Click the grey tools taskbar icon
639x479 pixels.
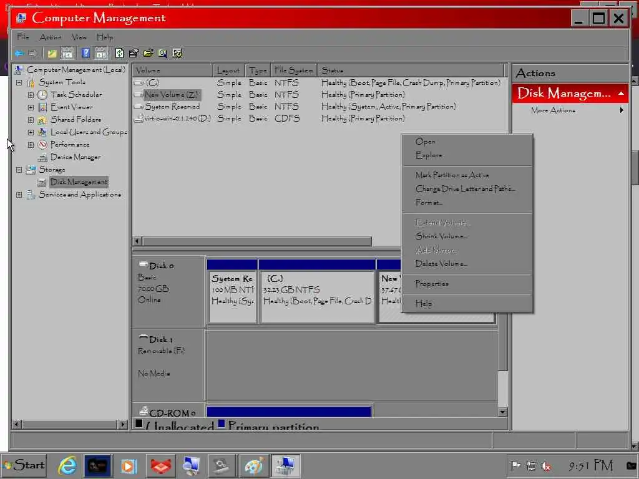[x=222, y=465]
